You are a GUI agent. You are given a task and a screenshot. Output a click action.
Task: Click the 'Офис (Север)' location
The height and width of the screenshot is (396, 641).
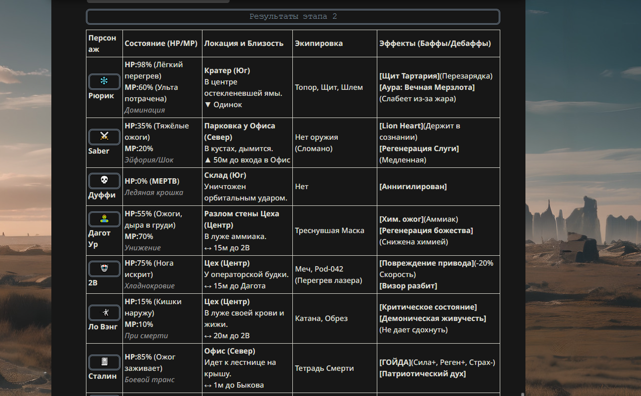point(230,351)
